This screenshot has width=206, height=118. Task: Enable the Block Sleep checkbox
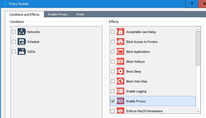pos(113,71)
